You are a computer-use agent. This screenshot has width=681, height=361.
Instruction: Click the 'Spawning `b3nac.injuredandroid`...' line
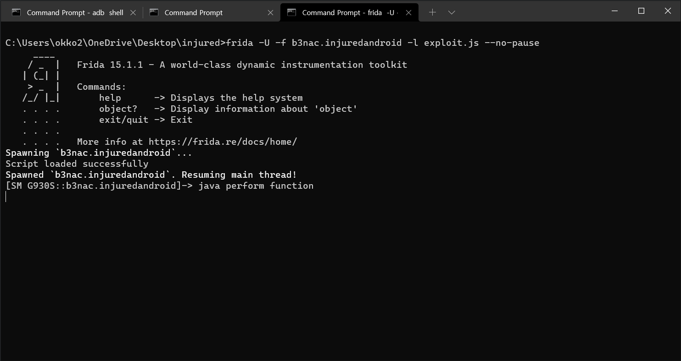[99, 153]
